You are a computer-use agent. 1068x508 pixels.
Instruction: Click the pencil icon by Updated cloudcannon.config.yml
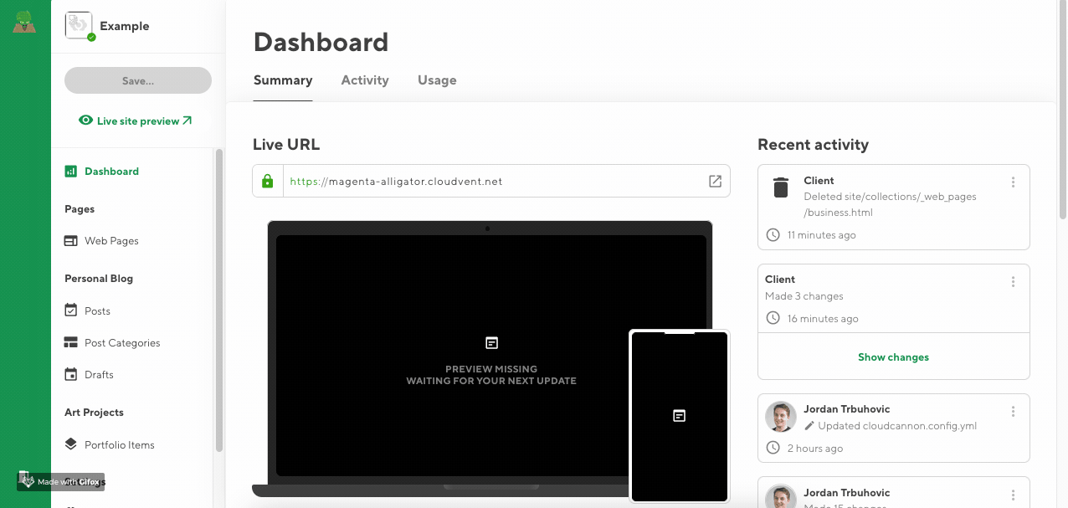809,426
